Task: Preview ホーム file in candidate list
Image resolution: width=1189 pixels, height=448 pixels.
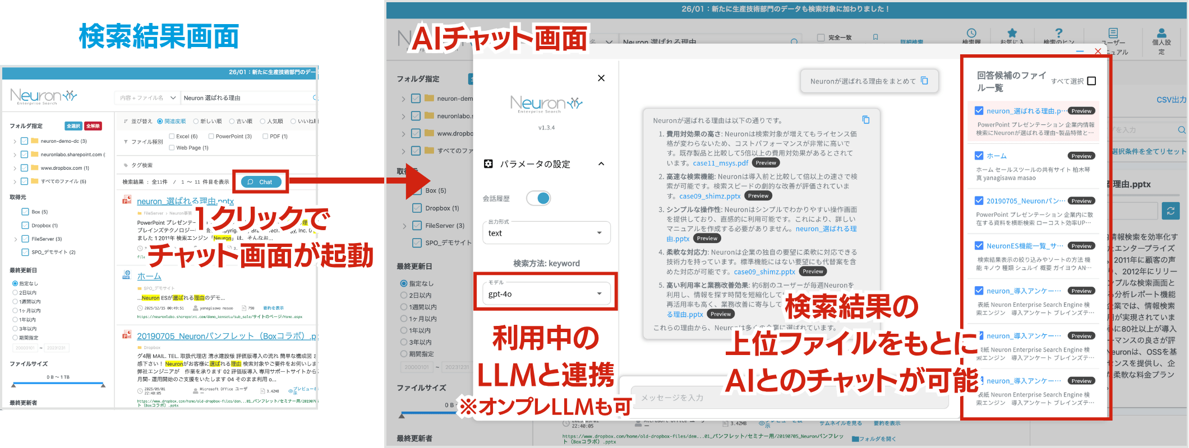Action: point(1081,156)
